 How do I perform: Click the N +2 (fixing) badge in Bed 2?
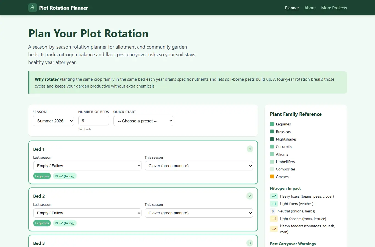[65, 223]
